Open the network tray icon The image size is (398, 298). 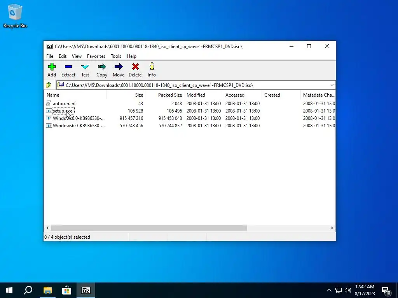pos(339,290)
